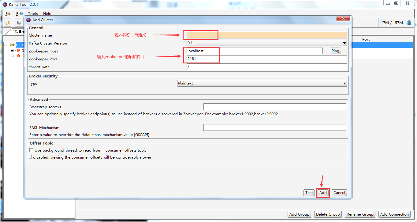
Task: Click the Kafka Tool title bar icon
Action: tap(5, 5)
